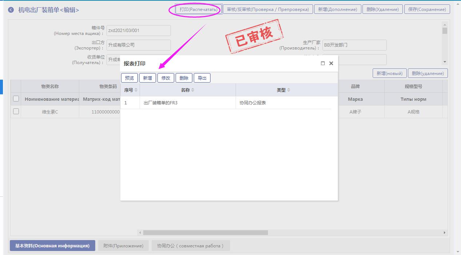Close the 报表打印 dialog
461x255 pixels.
tap(331, 63)
